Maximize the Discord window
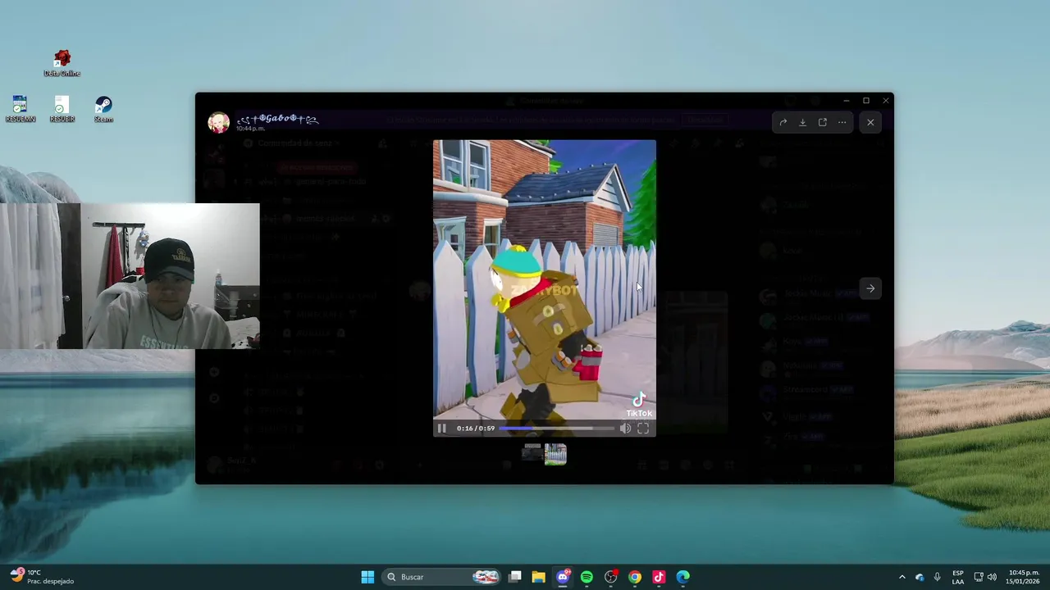The height and width of the screenshot is (590, 1050). click(865, 101)
